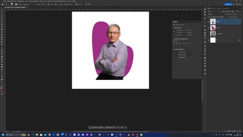Open the Libraries cloud panel icon
The image size is (243, 137).
205,33
